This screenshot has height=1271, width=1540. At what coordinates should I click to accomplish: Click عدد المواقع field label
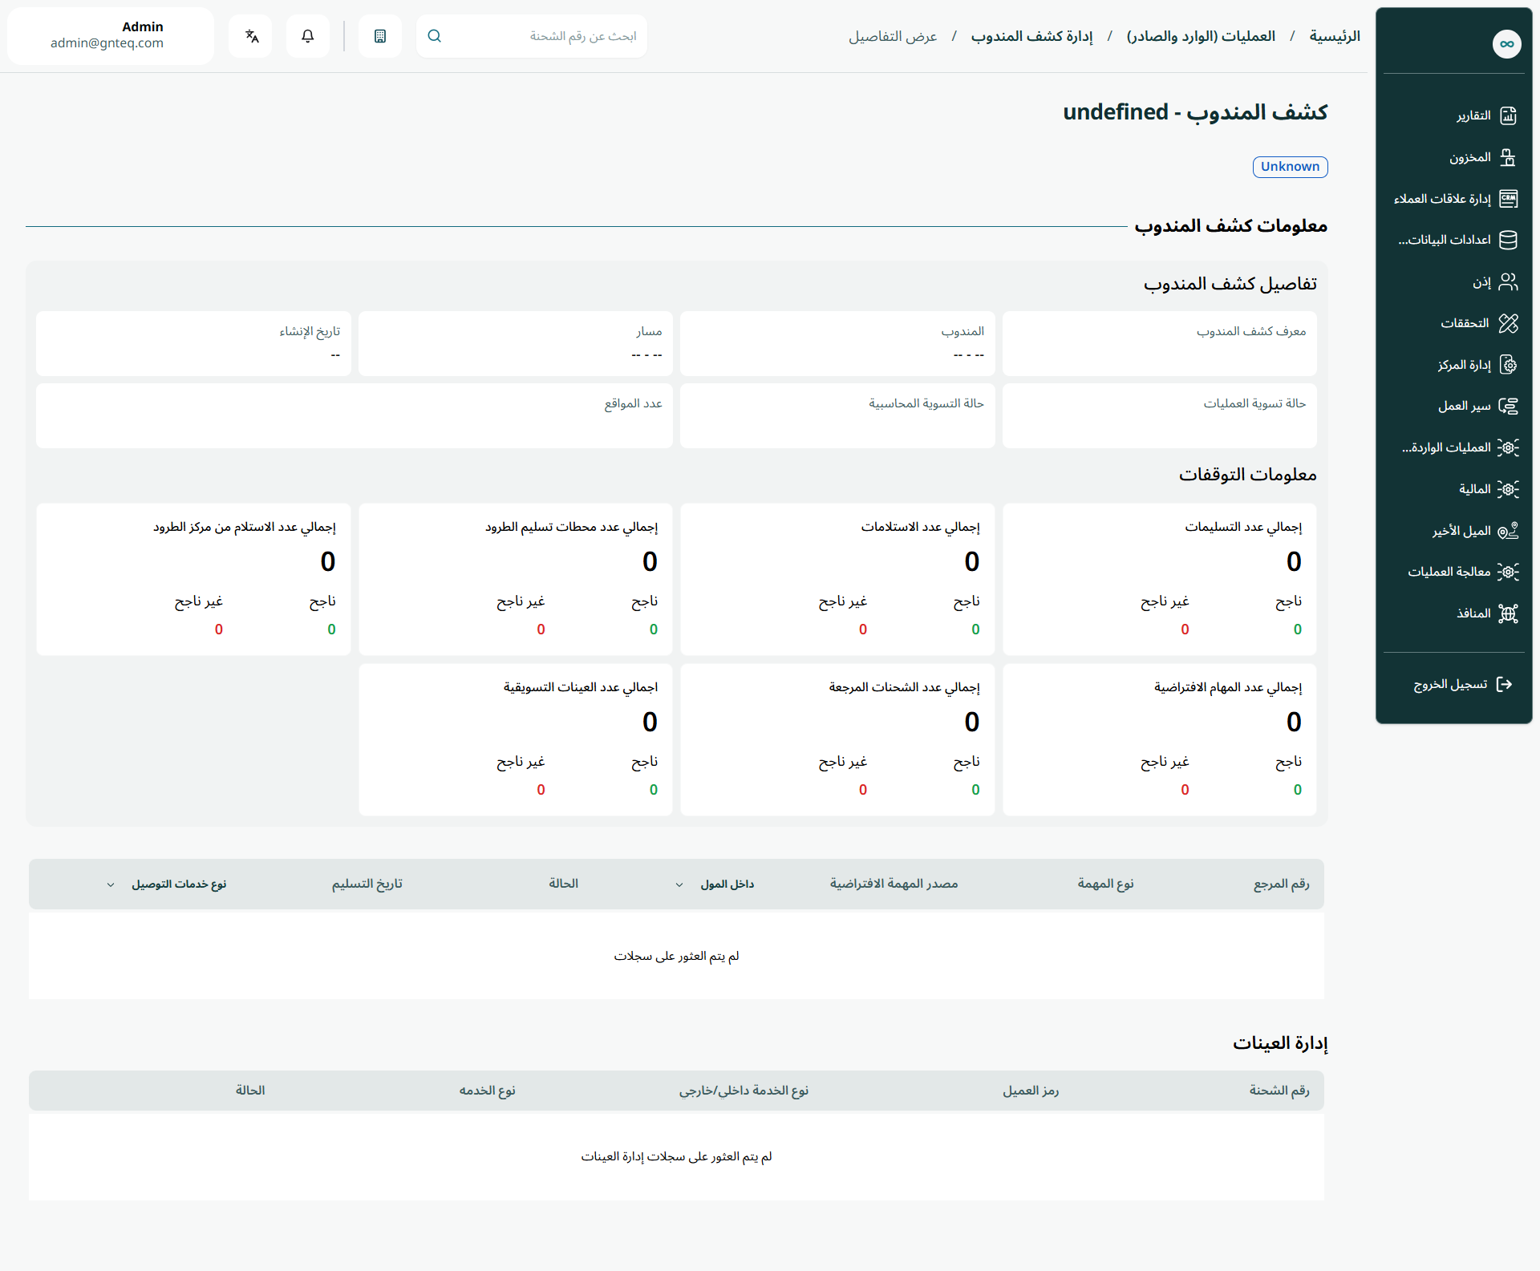tap(633, 403)
